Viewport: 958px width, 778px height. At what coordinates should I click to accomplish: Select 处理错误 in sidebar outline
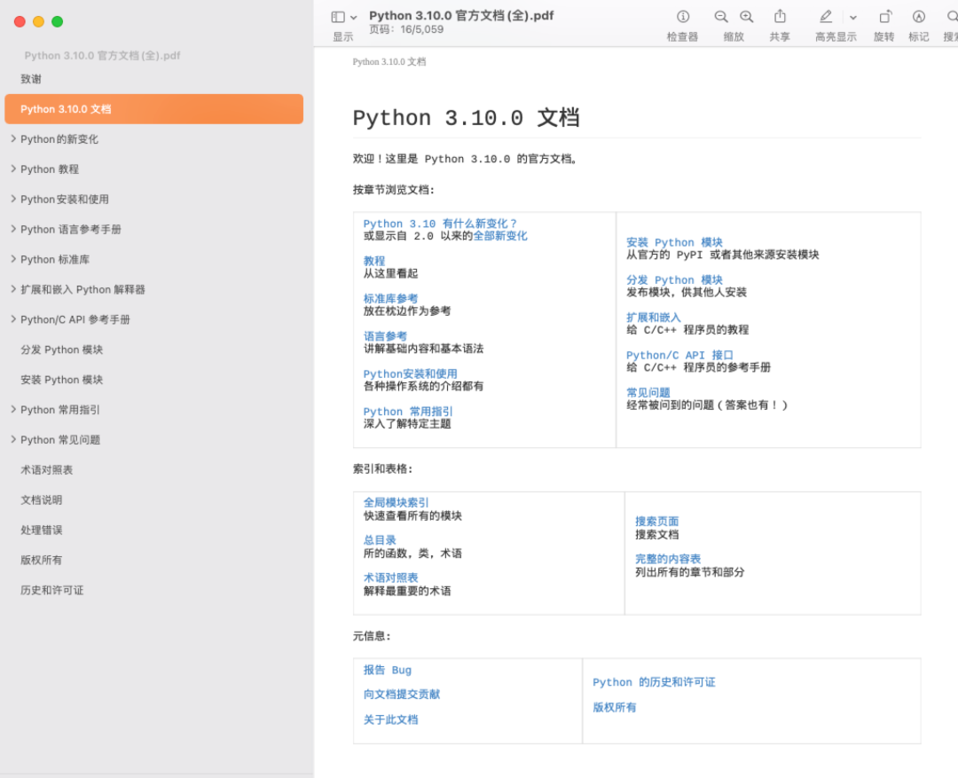coord(42,530)
